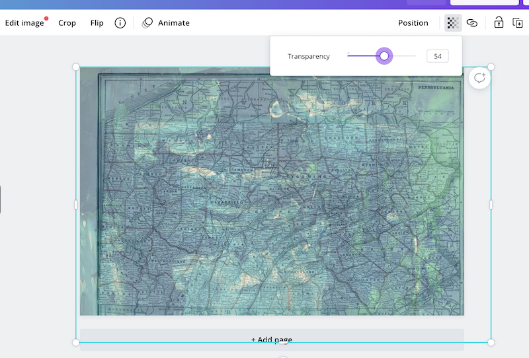Viewport: 529px width, 358px height.
Task: Click the transparency value field showing 54
Action: tap(438, 56)
